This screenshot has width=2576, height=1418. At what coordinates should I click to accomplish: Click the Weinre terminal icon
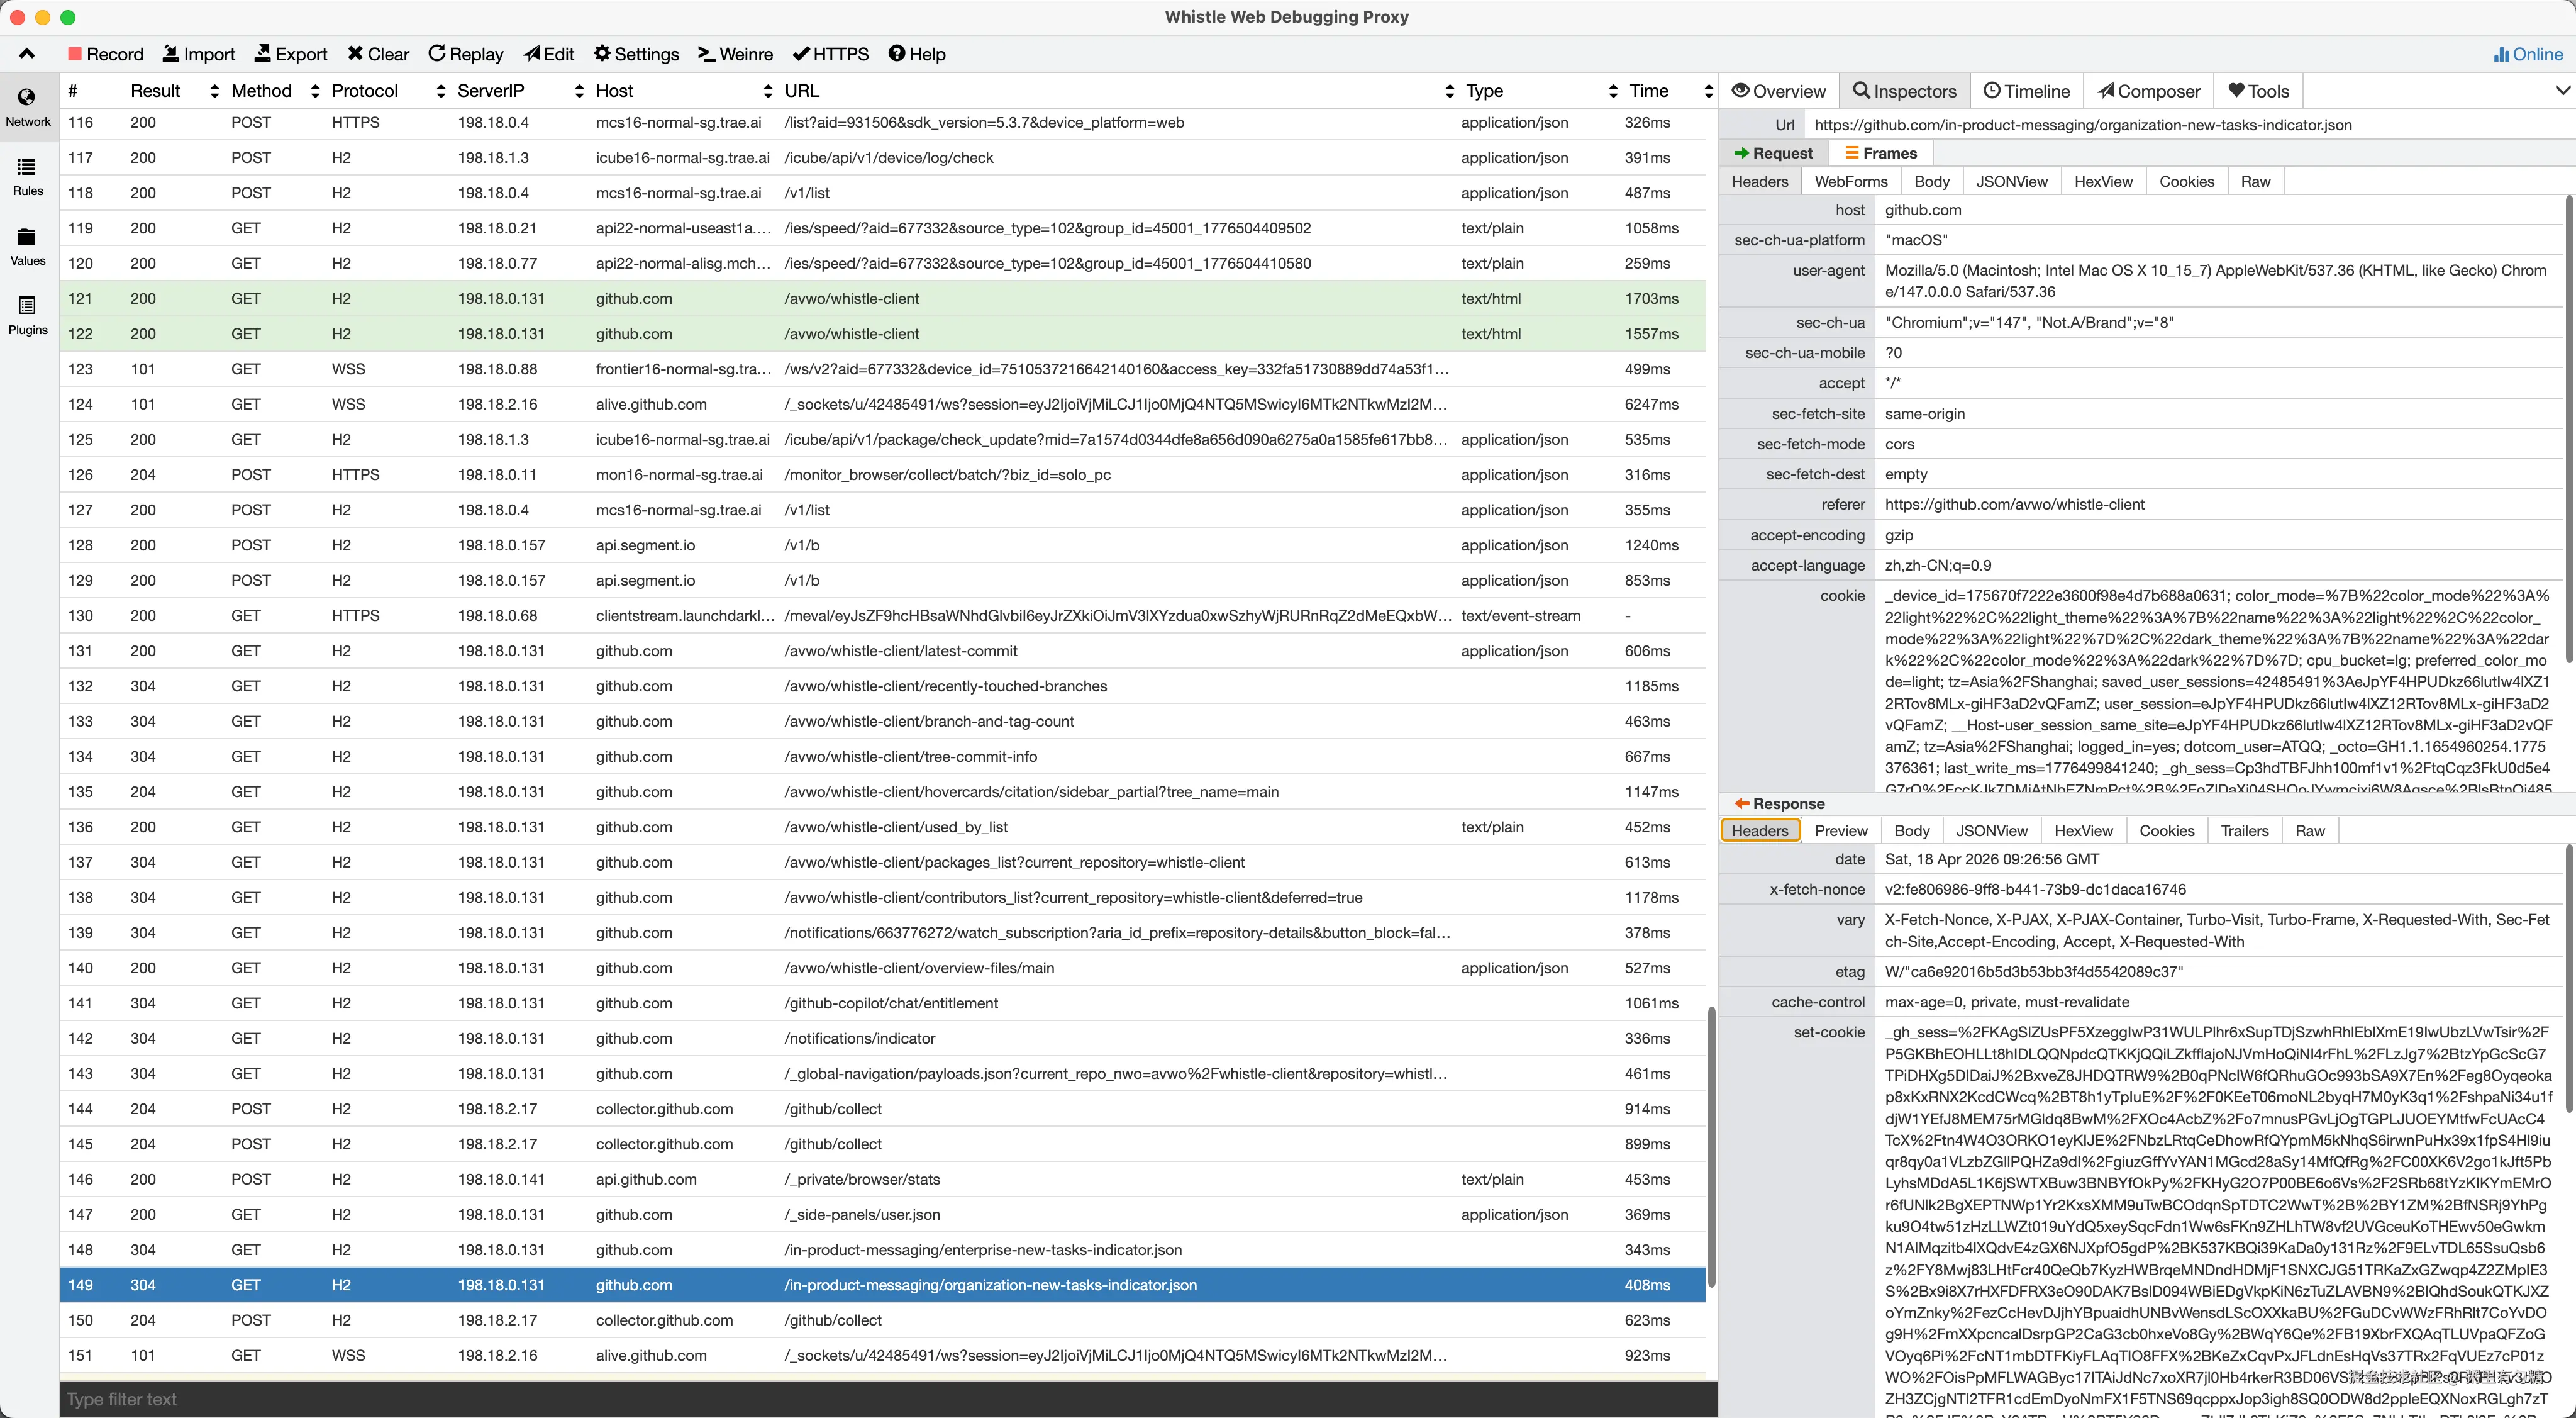tap(706, 54)
